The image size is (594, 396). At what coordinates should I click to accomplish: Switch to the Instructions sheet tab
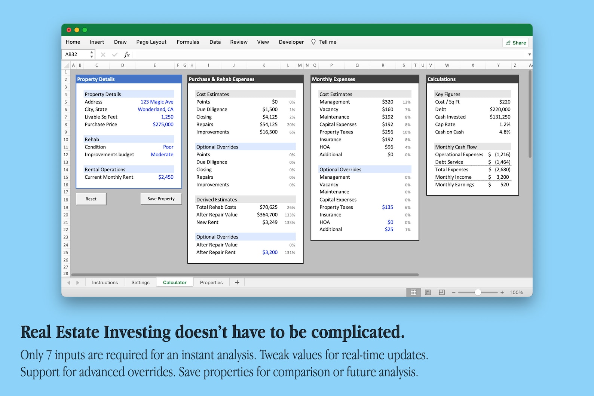pyautogui.click(x=105, y=282)
